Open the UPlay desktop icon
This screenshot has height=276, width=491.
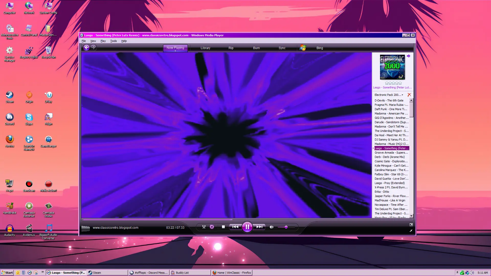pyautogui.click(x=48, y=97)
